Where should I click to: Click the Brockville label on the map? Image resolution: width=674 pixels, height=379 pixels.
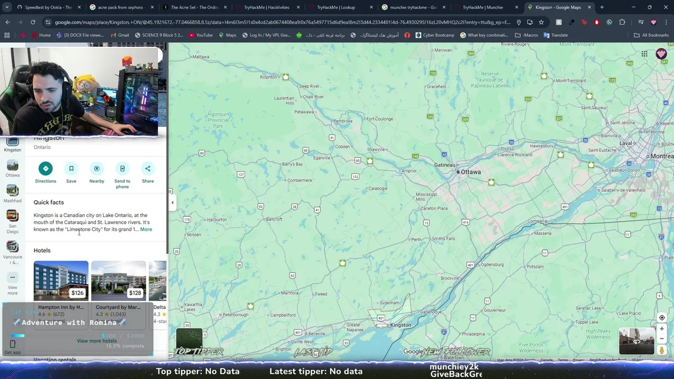point(451,278)
